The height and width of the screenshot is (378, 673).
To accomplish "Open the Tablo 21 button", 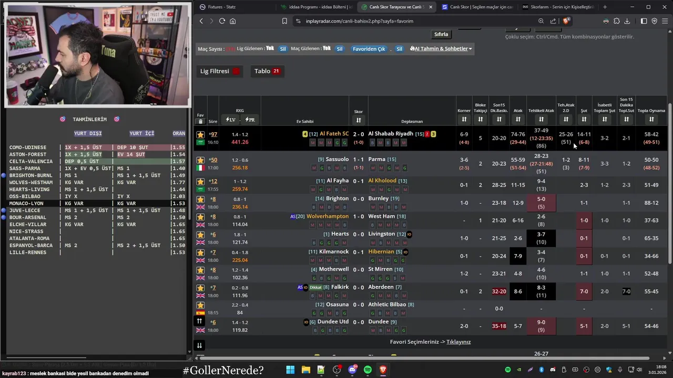I will coord(267,71).
